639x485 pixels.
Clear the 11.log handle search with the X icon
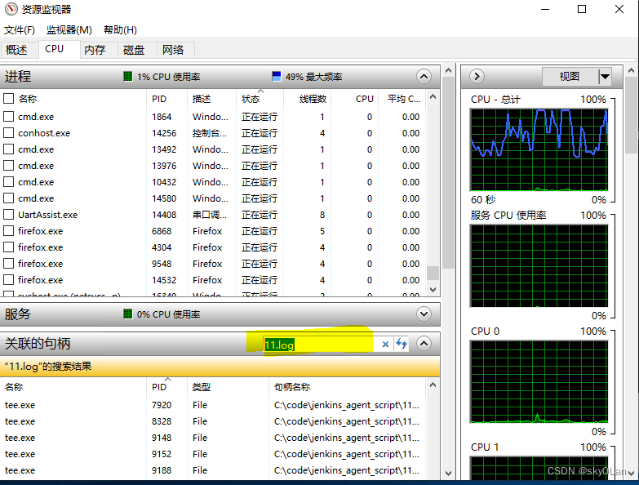pos(385,345)
